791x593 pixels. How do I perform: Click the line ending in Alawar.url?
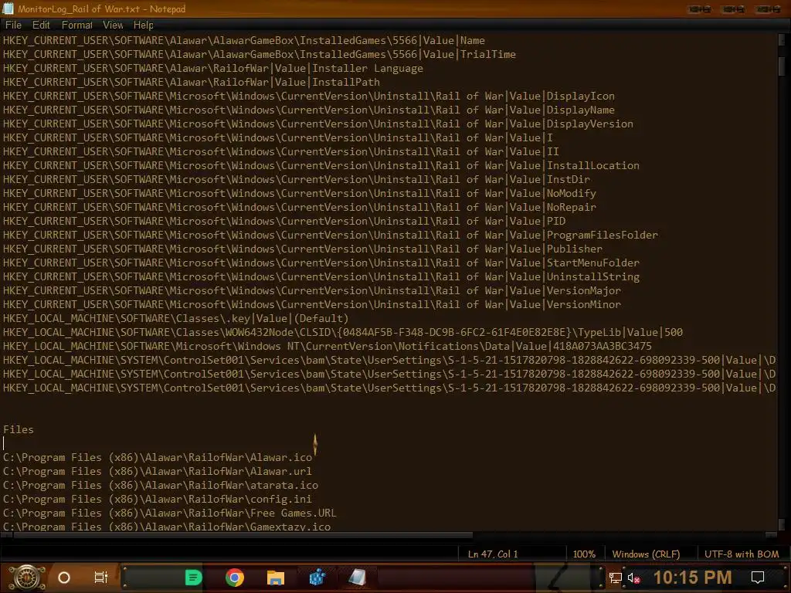point(158,472)
